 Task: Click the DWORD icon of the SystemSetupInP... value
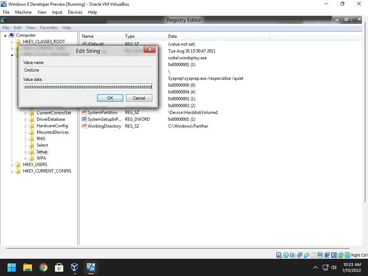coord(84,119)
